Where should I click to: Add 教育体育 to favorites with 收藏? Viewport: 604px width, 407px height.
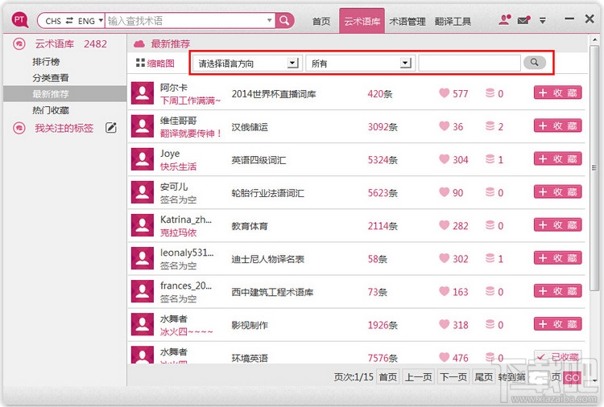click(557, 225)
